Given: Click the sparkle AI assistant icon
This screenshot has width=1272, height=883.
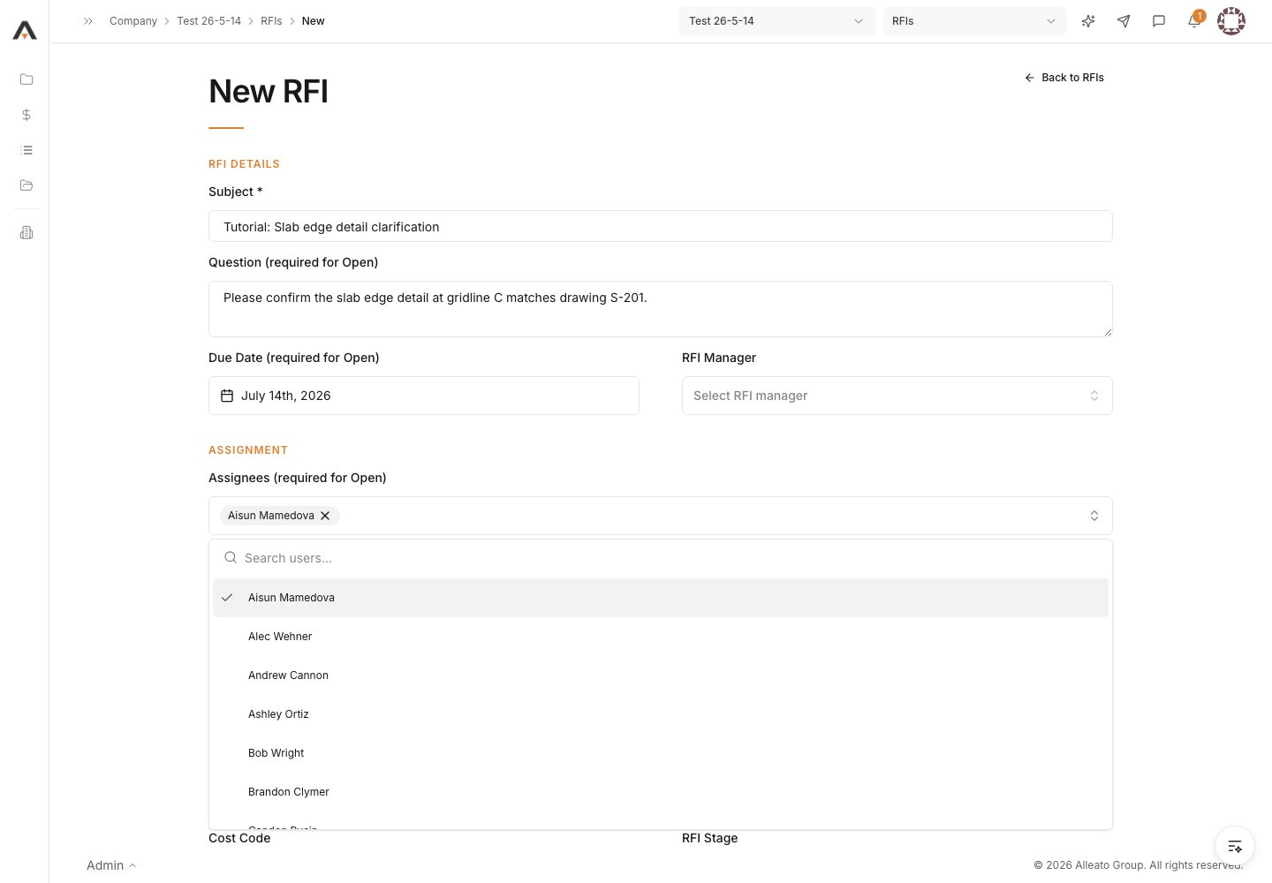Looking at the screenshot, I should tap(1088, 21).
